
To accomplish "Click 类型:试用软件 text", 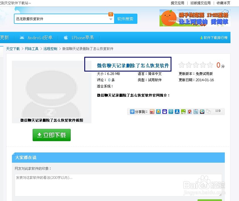I will click(x=150, y=80).
